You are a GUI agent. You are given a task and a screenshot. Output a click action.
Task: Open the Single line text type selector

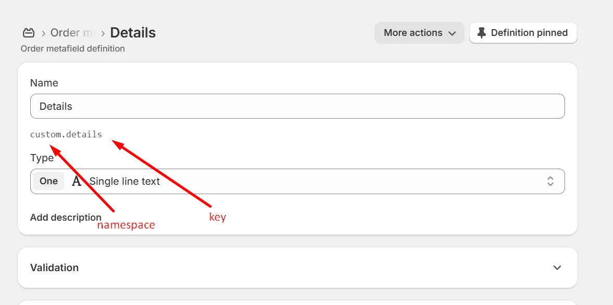[x=297, y=181]
